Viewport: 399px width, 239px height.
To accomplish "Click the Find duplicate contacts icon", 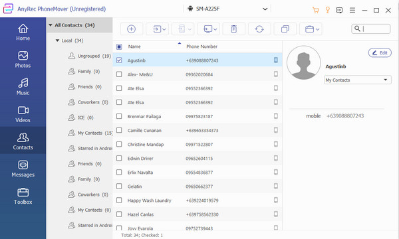I will tap(285, 29).
